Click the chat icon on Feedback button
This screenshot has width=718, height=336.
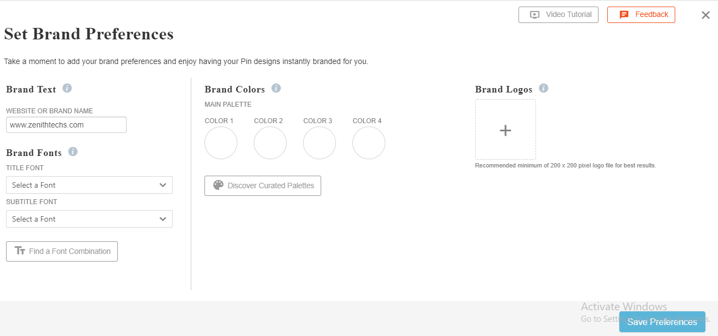pos(624,15)
